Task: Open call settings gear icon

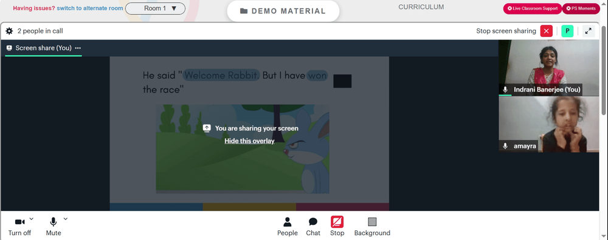Action: click(9, 31)
